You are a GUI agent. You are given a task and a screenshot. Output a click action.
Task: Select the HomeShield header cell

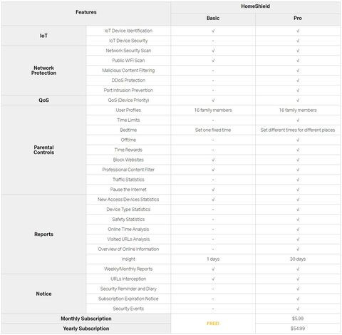coord(255,6)
